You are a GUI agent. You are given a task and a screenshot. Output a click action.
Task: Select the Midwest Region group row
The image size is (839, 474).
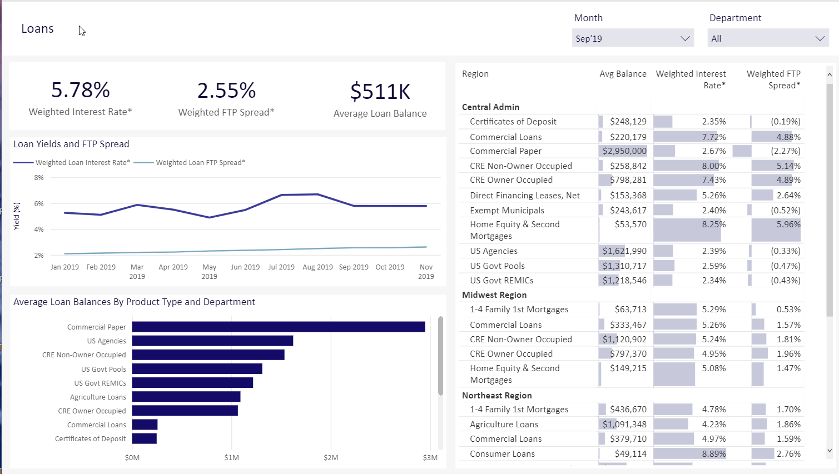click(494, 295)
